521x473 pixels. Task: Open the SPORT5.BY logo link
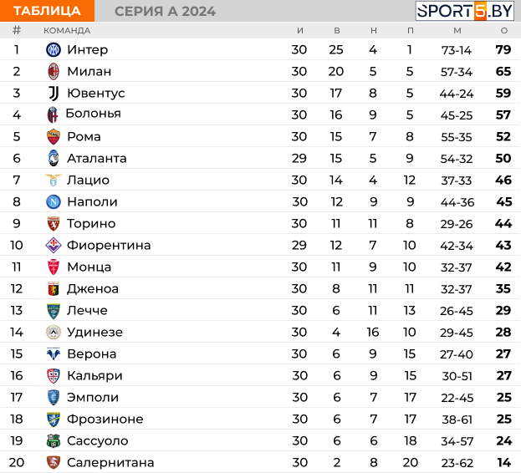tap(465, 11)
